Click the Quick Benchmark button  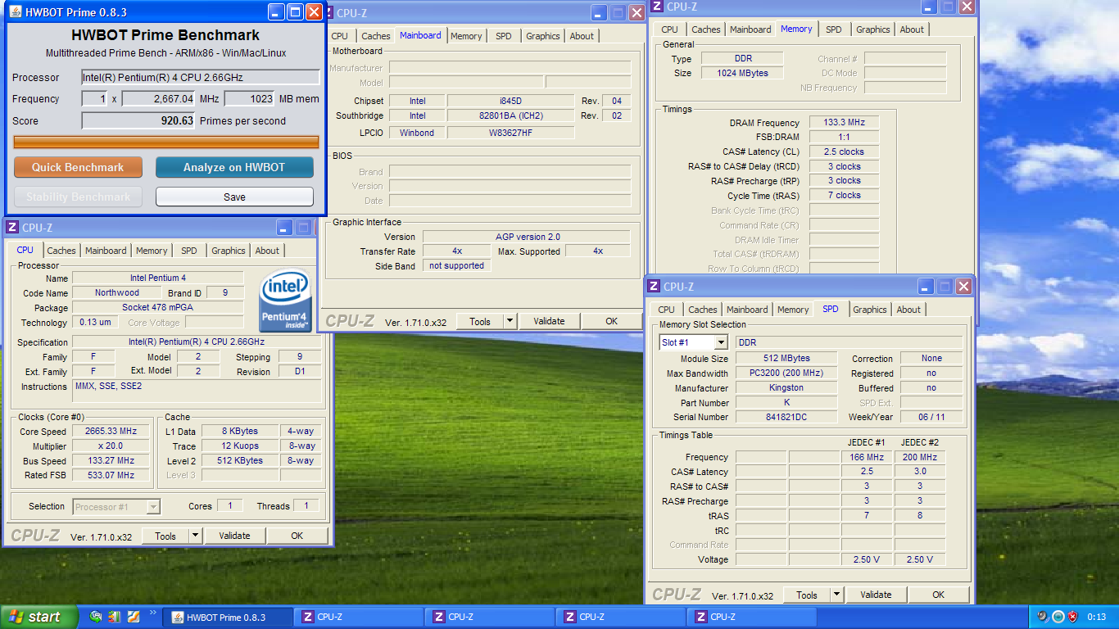(78, 167)
